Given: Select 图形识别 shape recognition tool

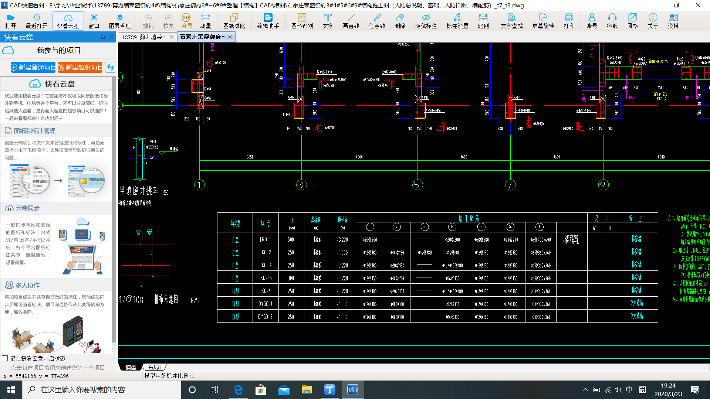Looking at the screenshot, I should (302, 21).
